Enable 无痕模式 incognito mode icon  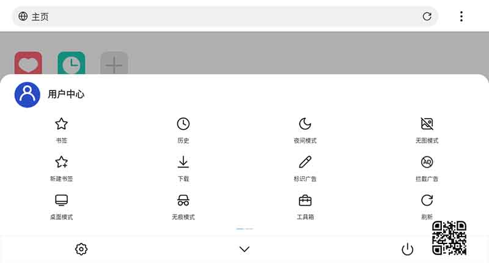pos(183,200)
